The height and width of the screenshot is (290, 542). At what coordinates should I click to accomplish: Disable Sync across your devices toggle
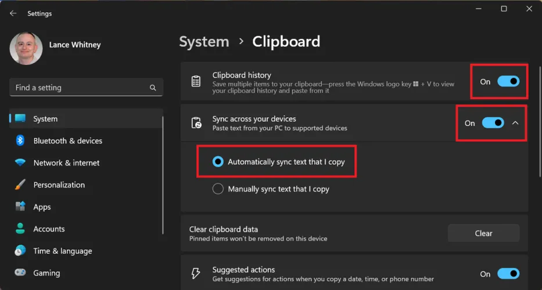[493, 123]
